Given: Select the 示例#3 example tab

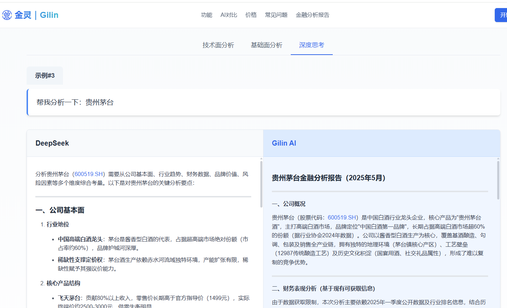Looking at the screenshot, I should pos(45,76).
